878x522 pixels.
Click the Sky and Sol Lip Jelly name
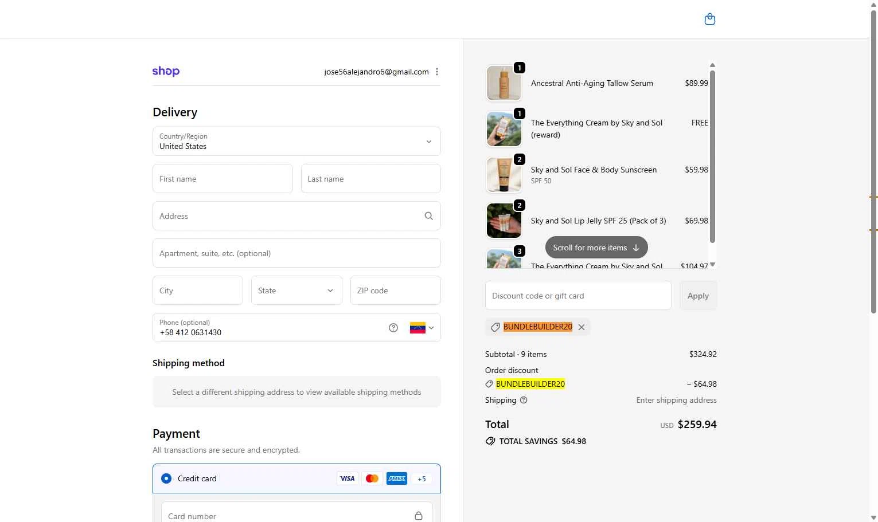coord(599,221)
